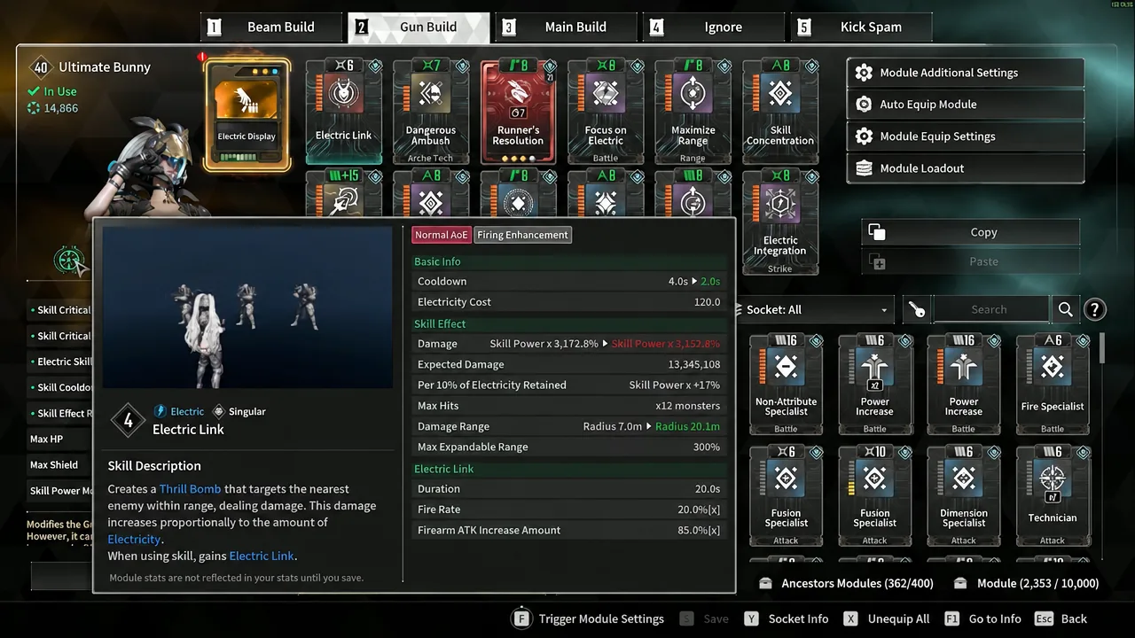Click the Max Shield stat entry
Viewport: 1135px width, 638px height.
pyautogui.click(x=59, y=465)
